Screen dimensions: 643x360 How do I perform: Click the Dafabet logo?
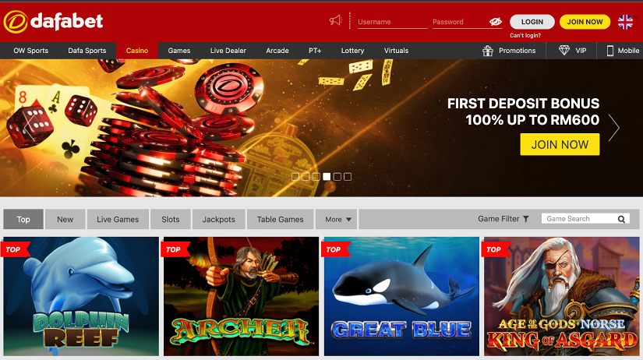coord(53,21)
